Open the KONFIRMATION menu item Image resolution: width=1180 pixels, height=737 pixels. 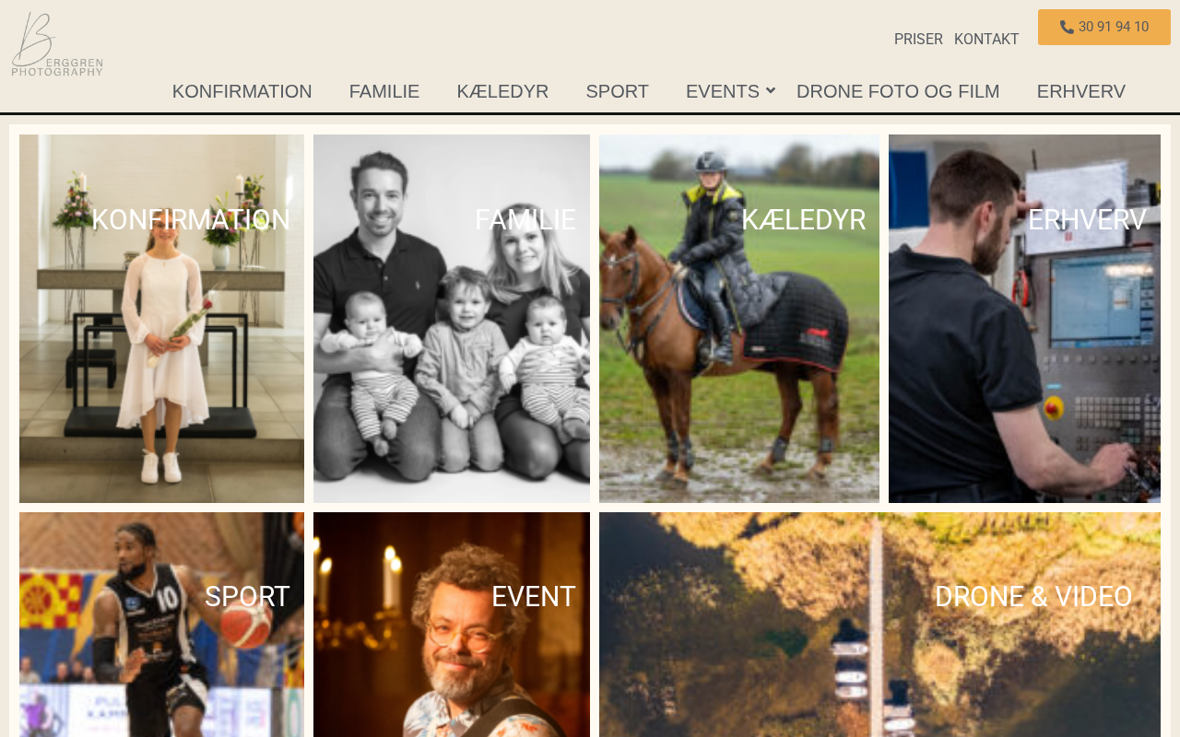click(x=242, y=91)
